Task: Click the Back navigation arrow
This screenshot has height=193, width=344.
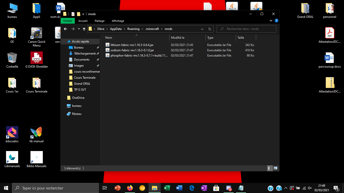Action: pos(65,29)
